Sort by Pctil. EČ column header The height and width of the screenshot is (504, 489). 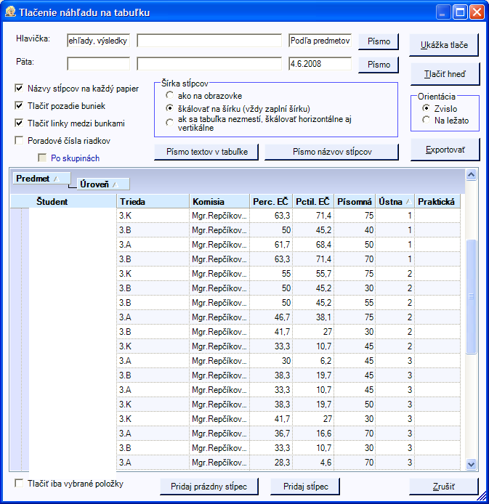click(313, 202)
